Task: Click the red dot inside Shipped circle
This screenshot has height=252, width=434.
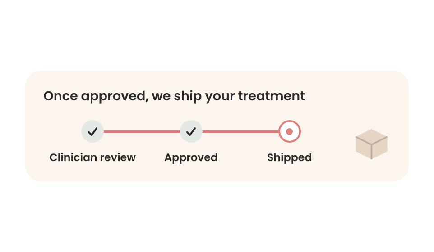Action: tap(290, 131)
